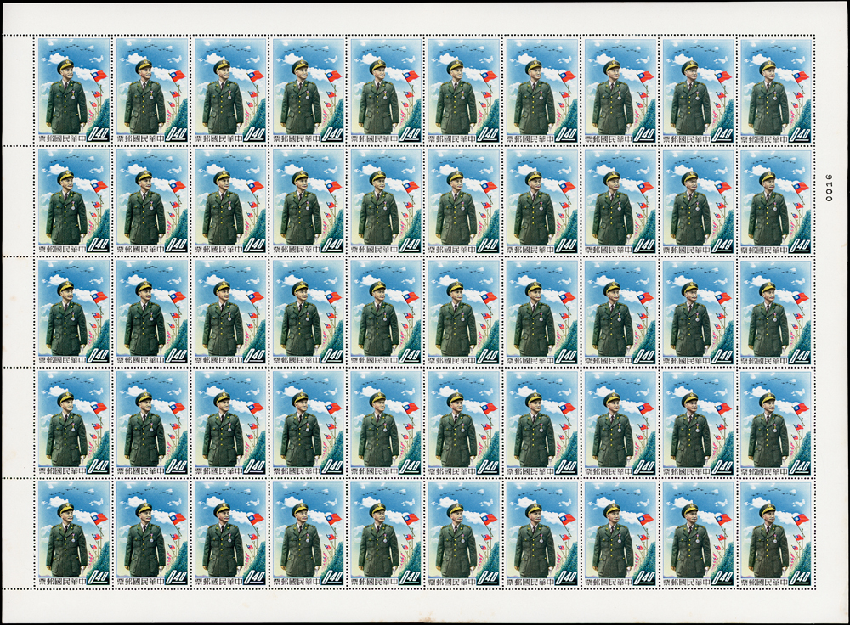Select the stamp beside the 0016 serial number
The image size is (850, 625).
775,201
